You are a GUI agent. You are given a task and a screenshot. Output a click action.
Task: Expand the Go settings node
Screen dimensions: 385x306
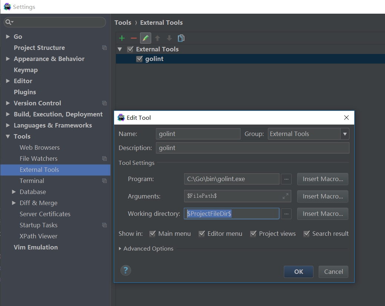[x=8, y=37]
